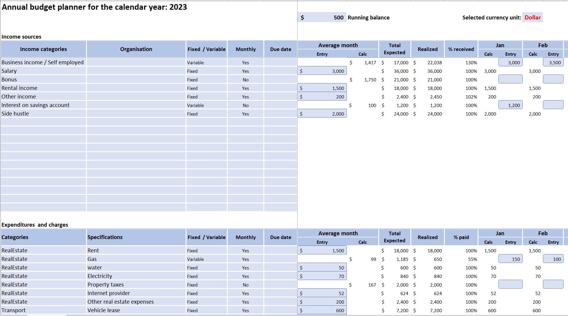Select Bonus calculated average 1,750
This screenshot has height=316, width=568.
363,80
